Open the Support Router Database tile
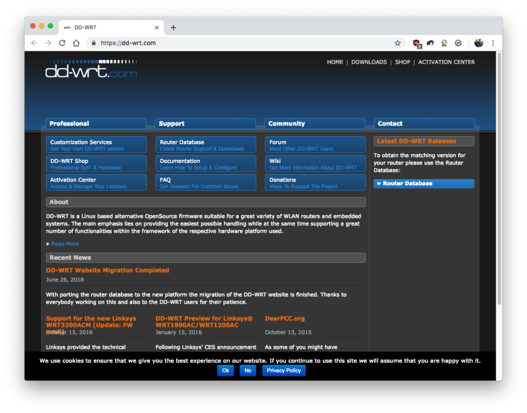Image resolution: width=527 pixels, height=413 pixels. [x=206, y=145]
